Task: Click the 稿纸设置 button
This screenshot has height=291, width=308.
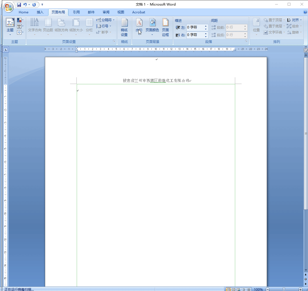Action: pyautogui.click(x=124, y=28)
